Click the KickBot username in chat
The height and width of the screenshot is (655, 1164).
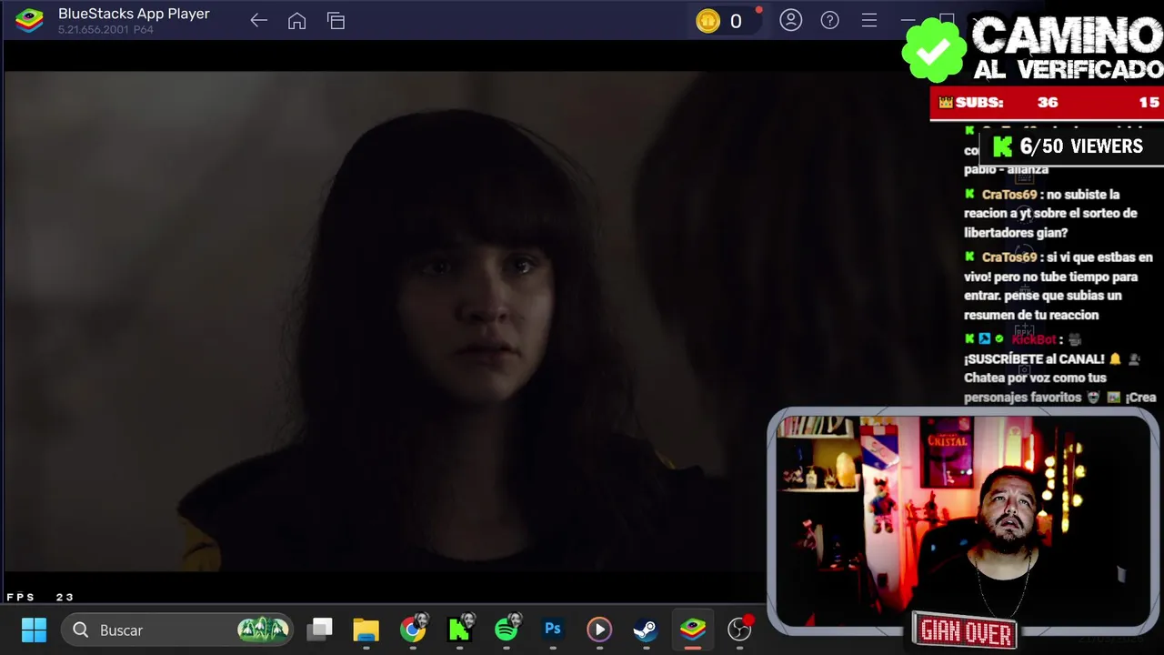(x=1034, y=339)
